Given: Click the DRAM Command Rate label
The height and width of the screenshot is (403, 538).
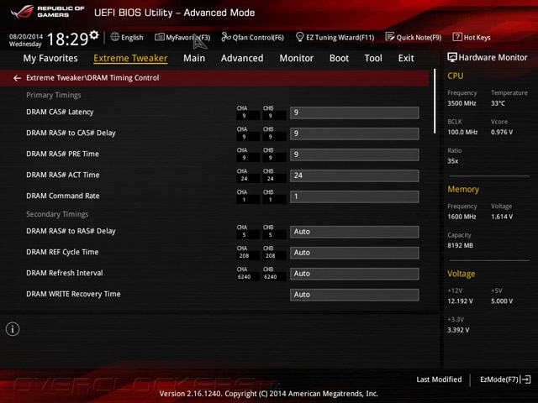Looking at the screenshot, I should coord(63,196).
